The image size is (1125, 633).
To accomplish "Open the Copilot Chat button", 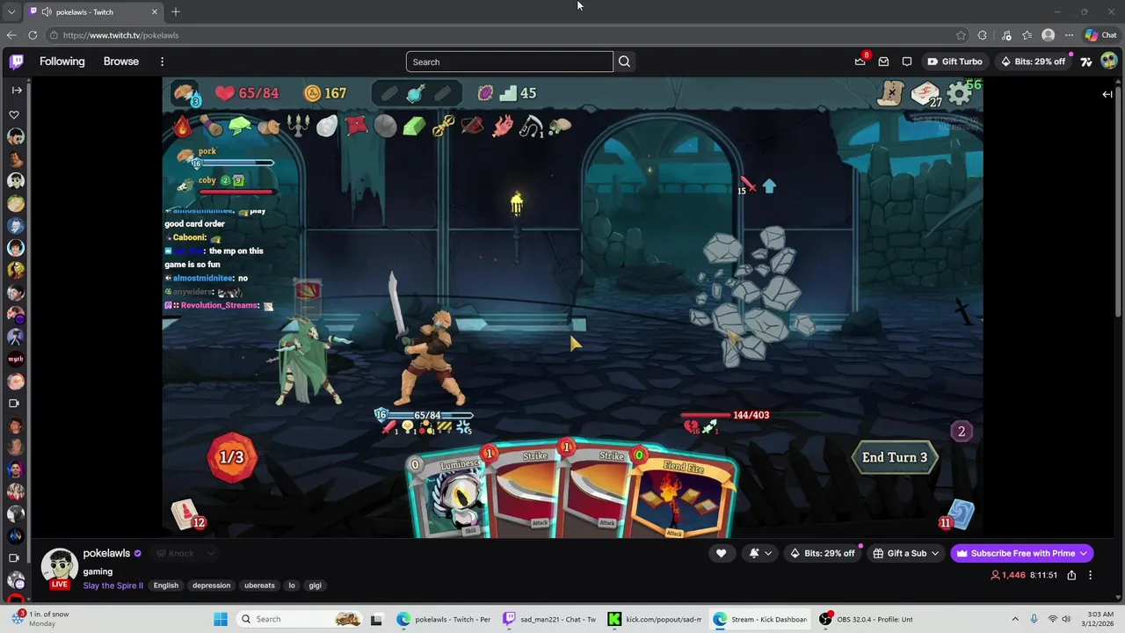I will [x=1100, y=35].
